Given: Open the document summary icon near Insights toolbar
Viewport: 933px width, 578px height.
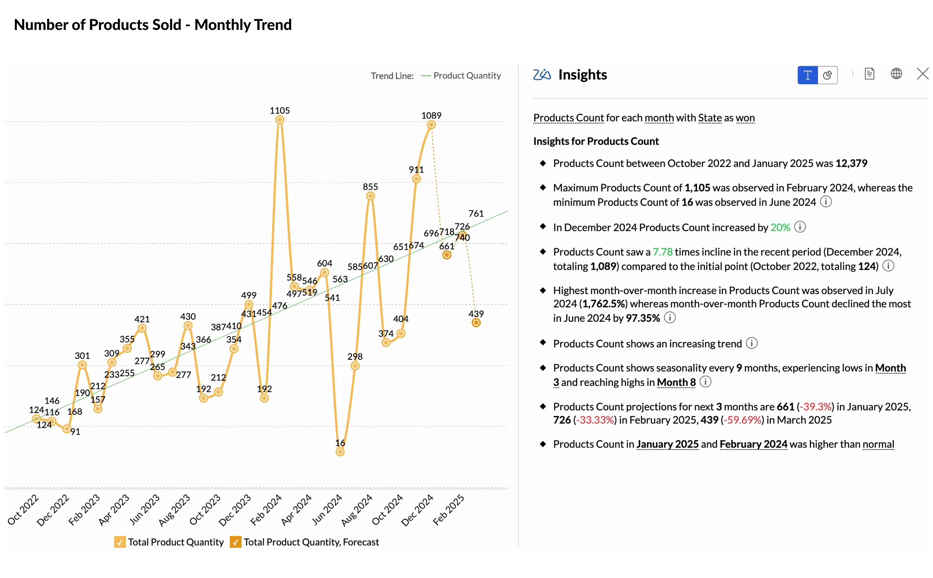Looking at the screenshot, I should pos(869,74).
